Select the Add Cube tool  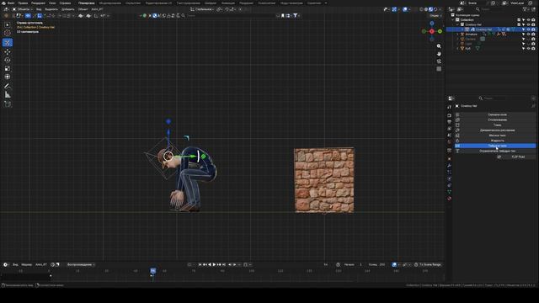(x=8, y=104)
